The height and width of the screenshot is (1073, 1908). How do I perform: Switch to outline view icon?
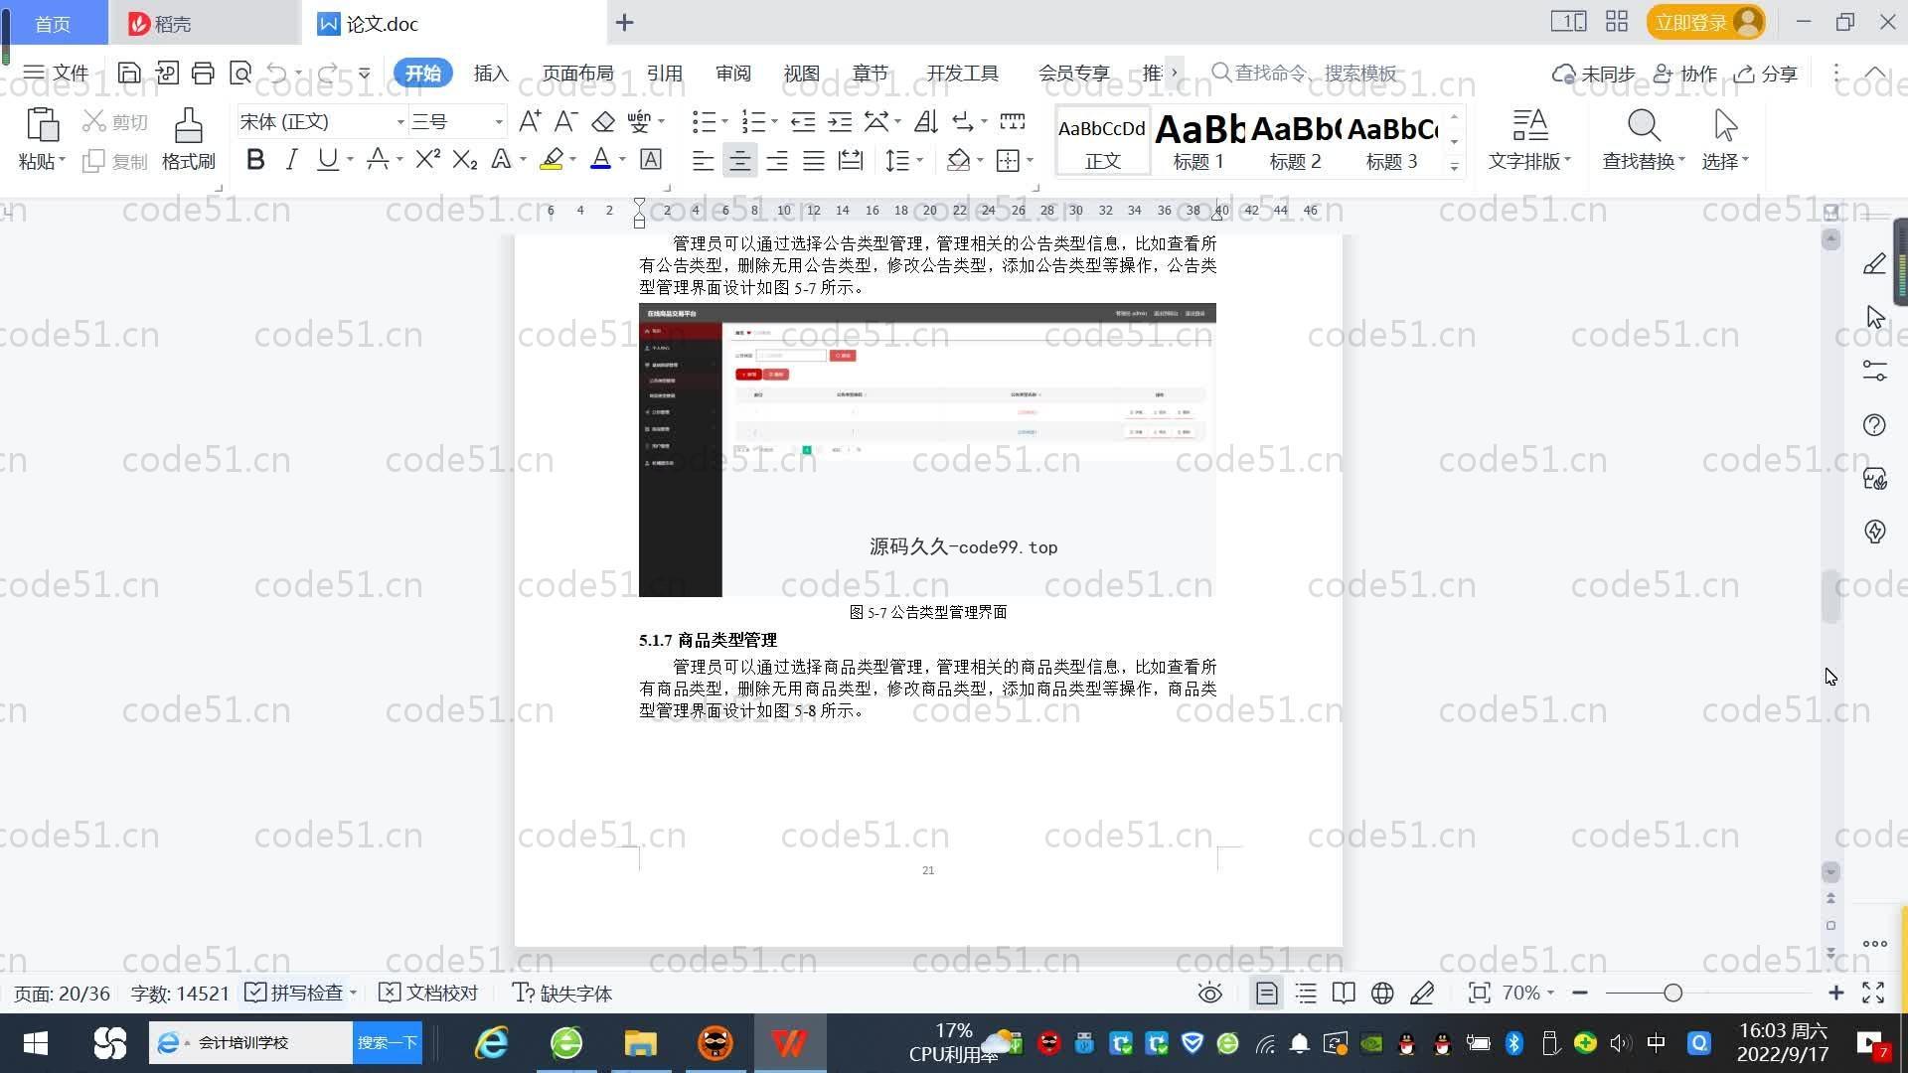(x=1306, y=994)
